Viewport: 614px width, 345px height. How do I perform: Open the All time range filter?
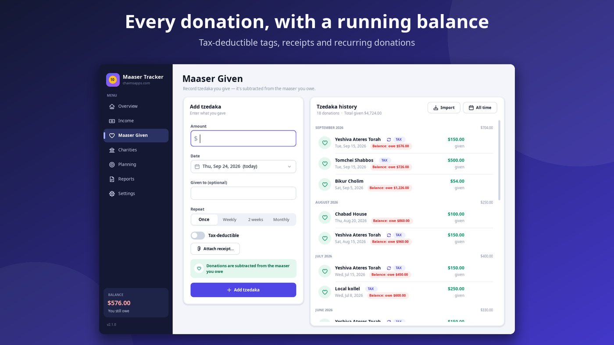(480, 108)
